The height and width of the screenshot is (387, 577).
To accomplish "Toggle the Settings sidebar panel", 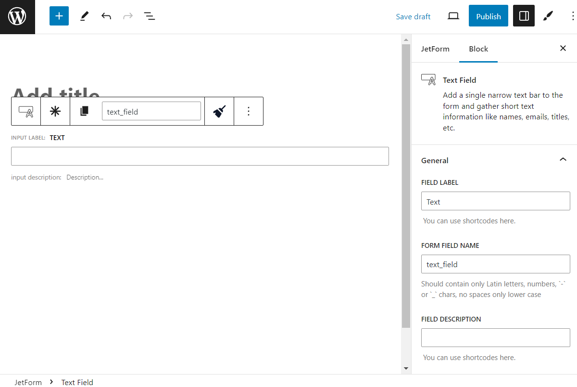I will click(x=524, y=16).
